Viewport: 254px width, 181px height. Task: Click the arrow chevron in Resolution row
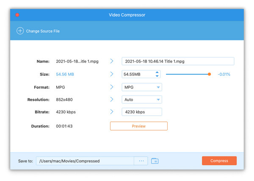112,99
